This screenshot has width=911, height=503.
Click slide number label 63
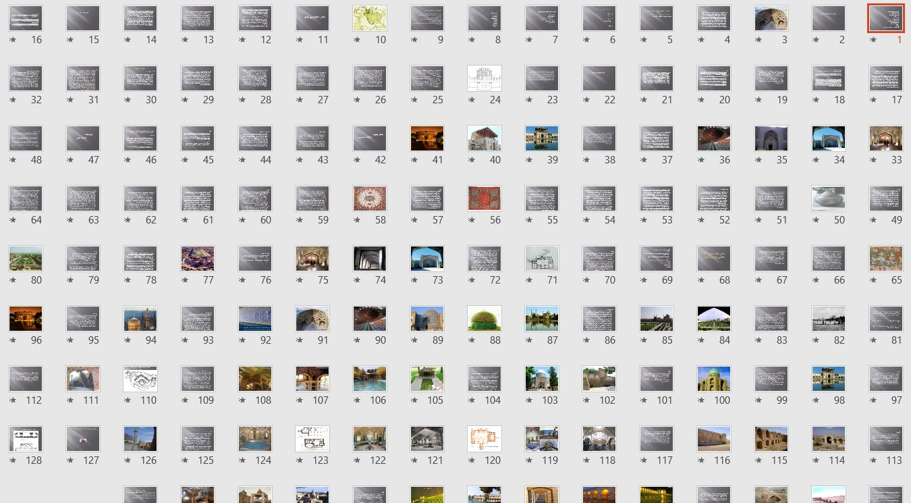tap(93, 220)
